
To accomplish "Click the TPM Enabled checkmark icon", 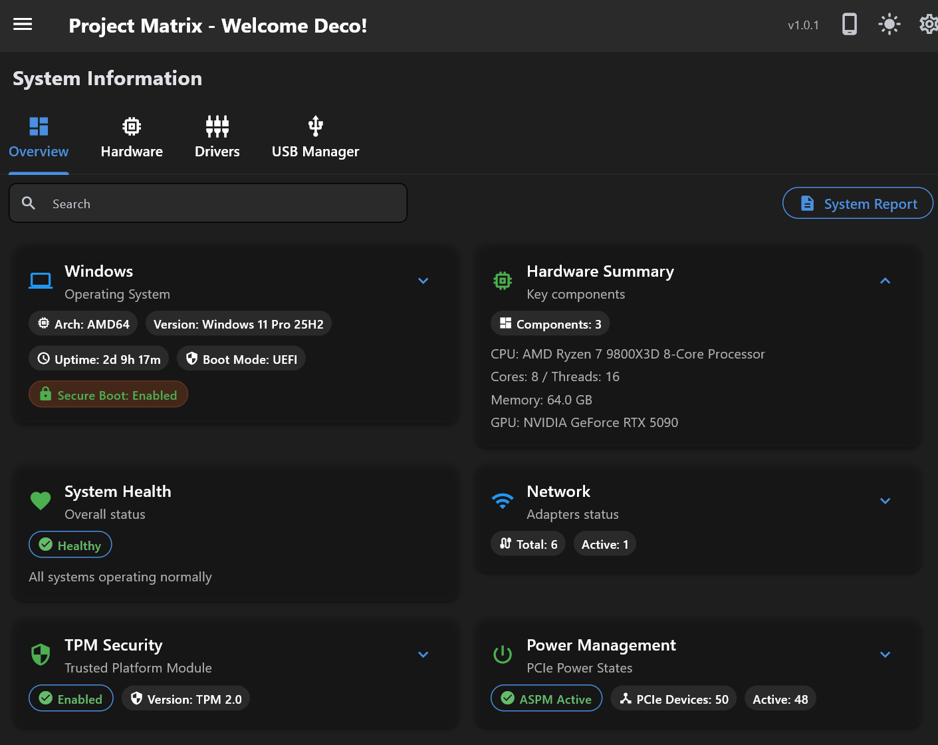I will (x=46, y=698).
